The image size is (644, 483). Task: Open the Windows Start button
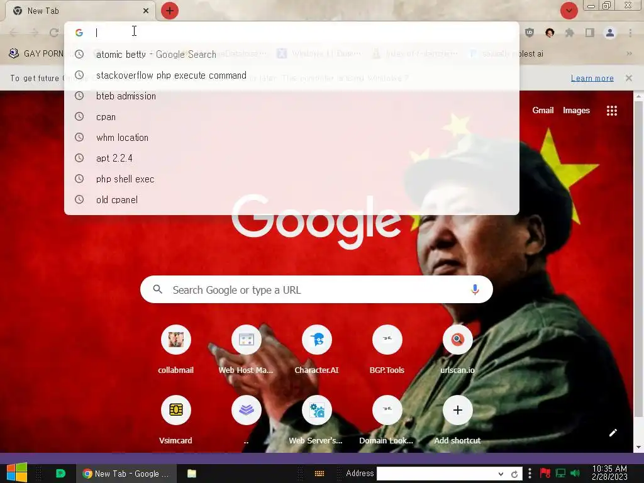(x=17, y=473)
